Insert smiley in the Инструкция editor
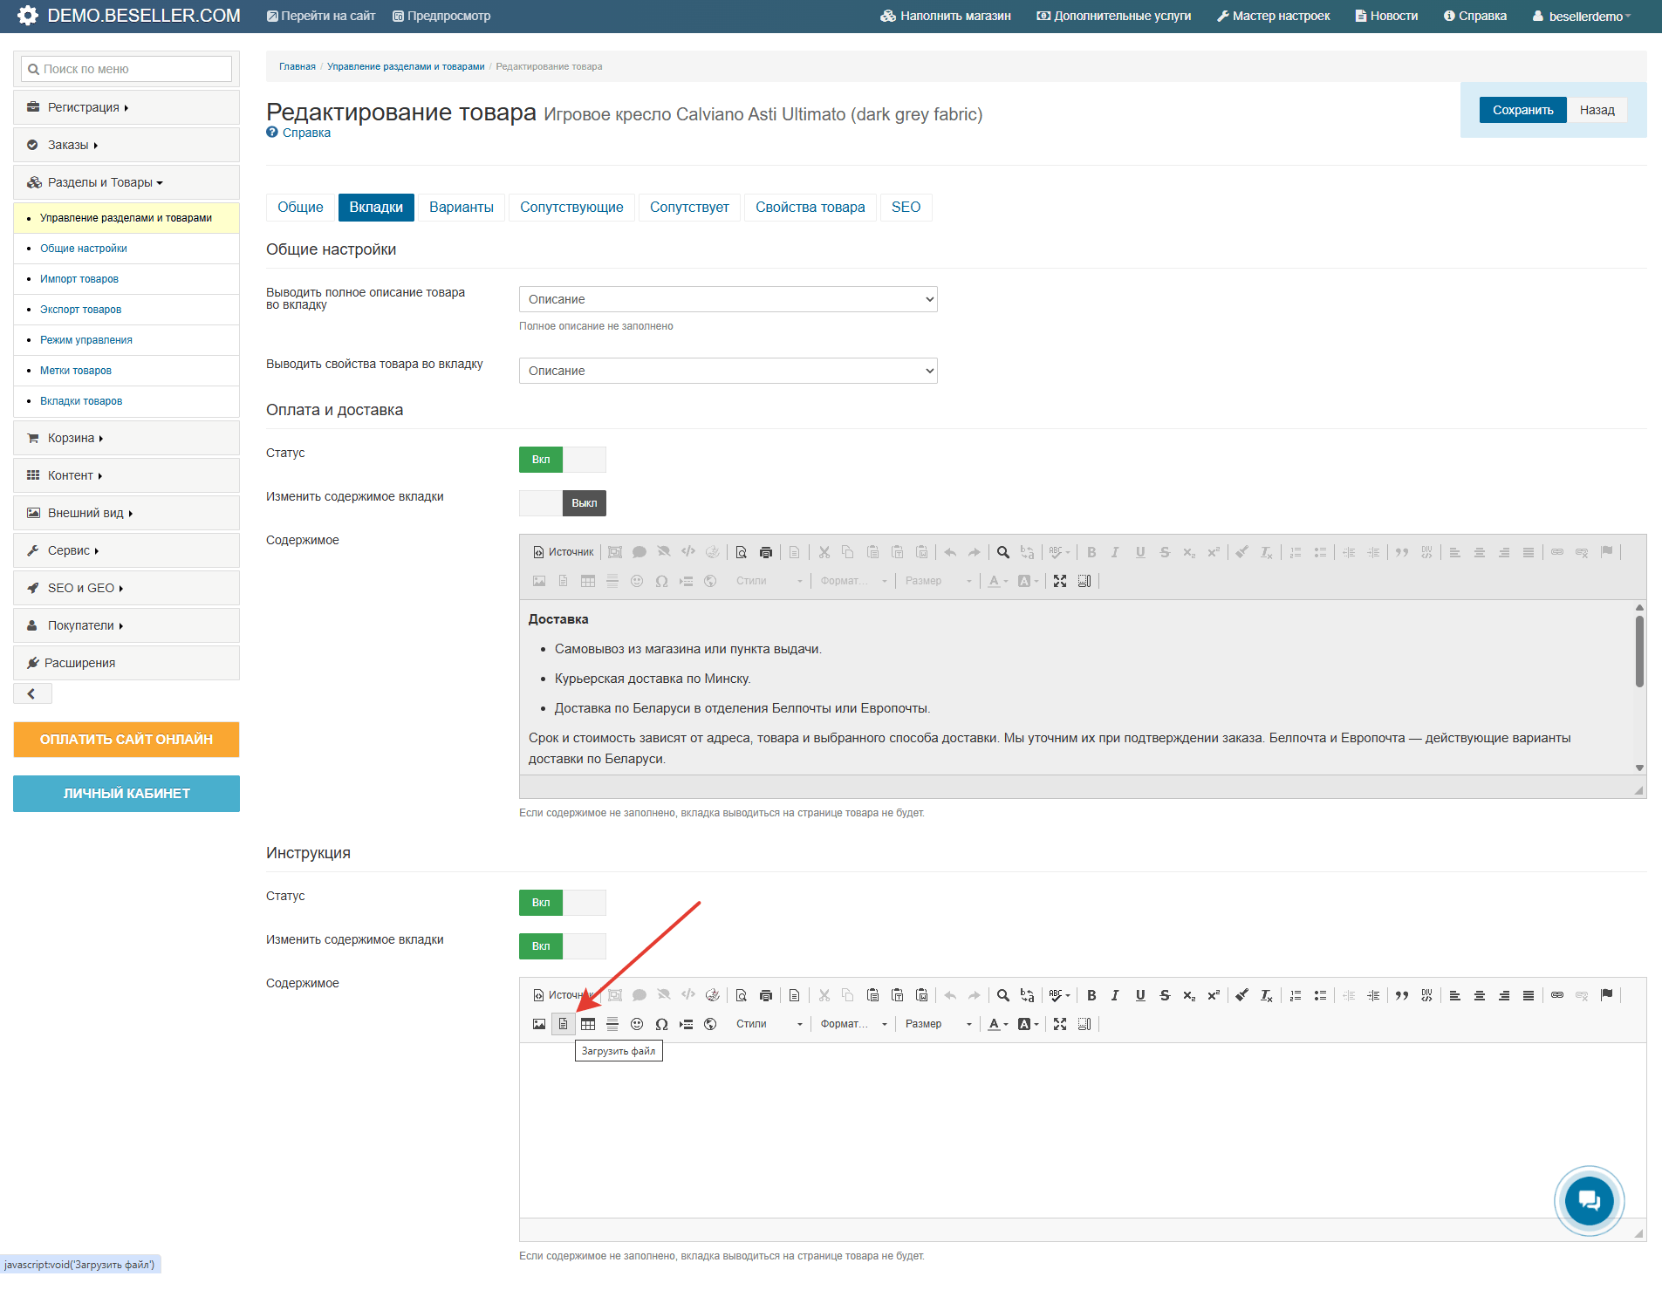Viewport: 1662px width, 1290px height. [x=637, y=1024]
